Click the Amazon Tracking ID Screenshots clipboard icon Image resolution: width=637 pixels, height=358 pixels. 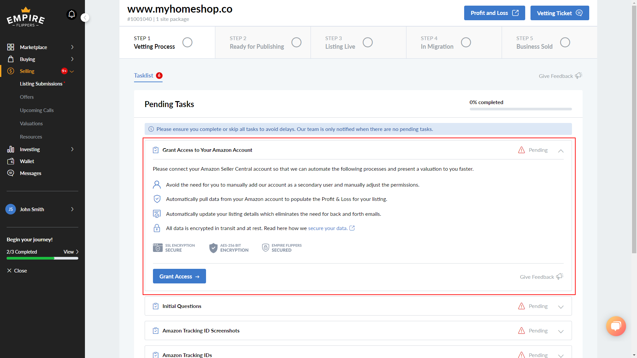click(156, 330)
